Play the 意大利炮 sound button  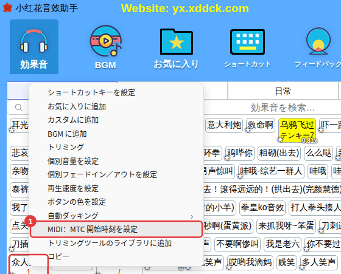[x=224, y=125]
